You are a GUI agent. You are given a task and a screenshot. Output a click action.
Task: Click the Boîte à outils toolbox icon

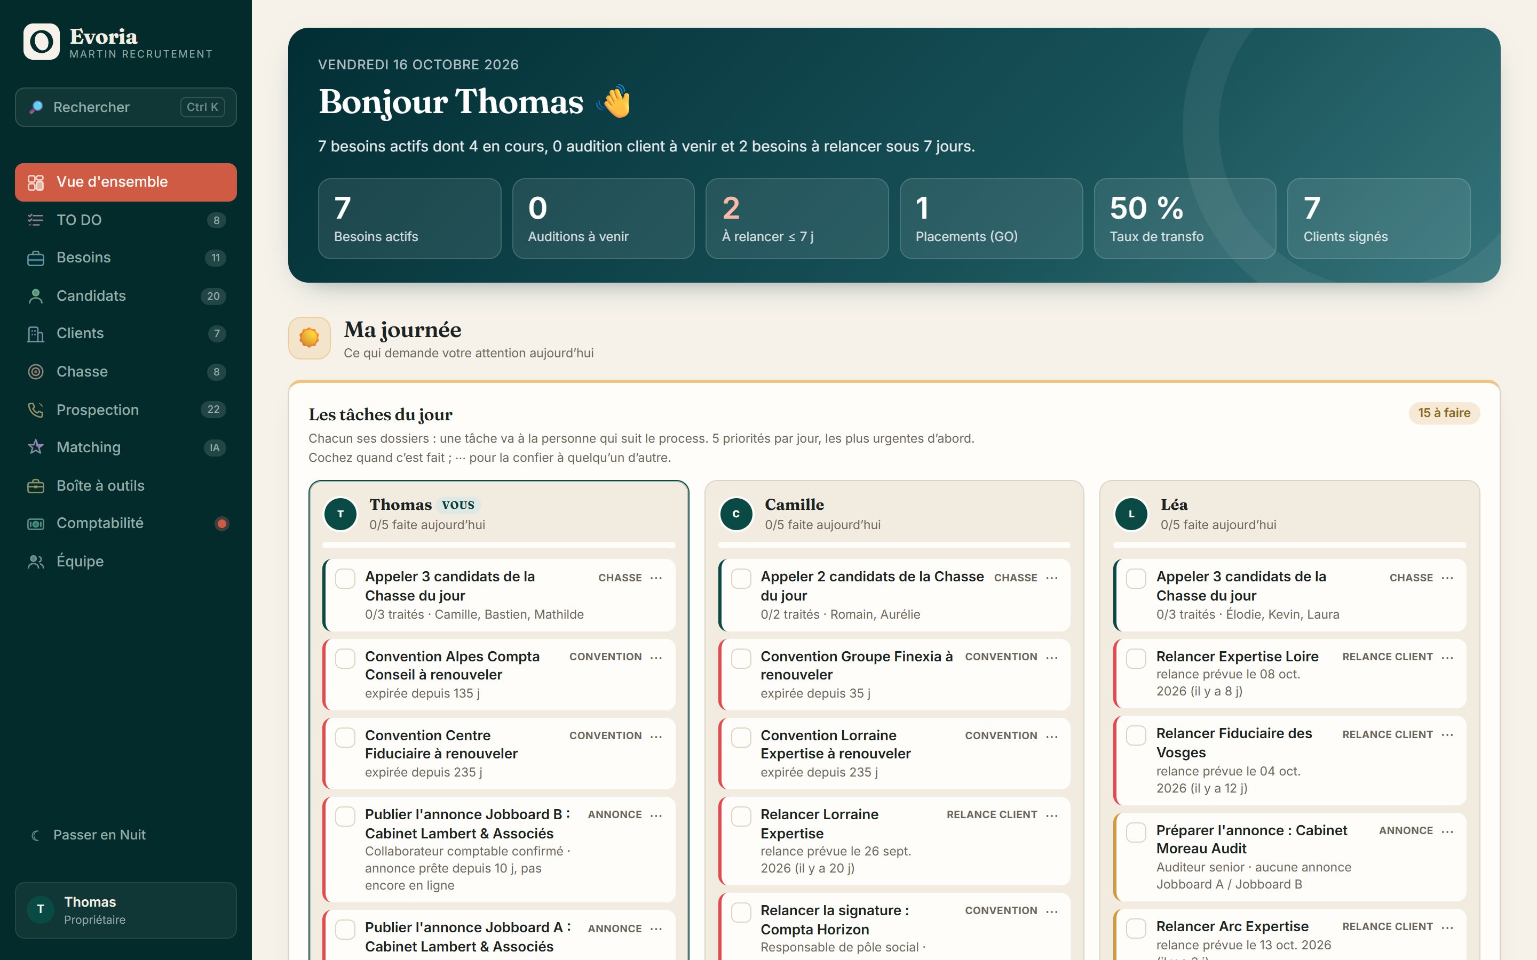(36, 486)
